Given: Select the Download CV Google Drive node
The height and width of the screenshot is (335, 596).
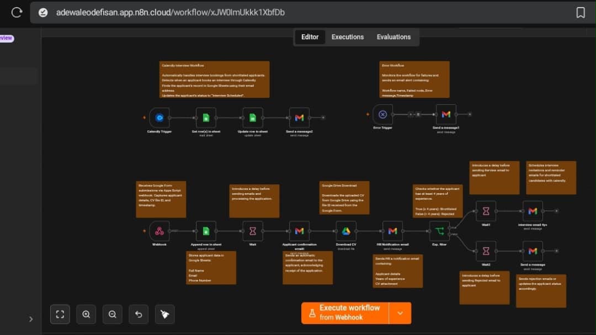Looking at the screenshot, I should point(346,231).
